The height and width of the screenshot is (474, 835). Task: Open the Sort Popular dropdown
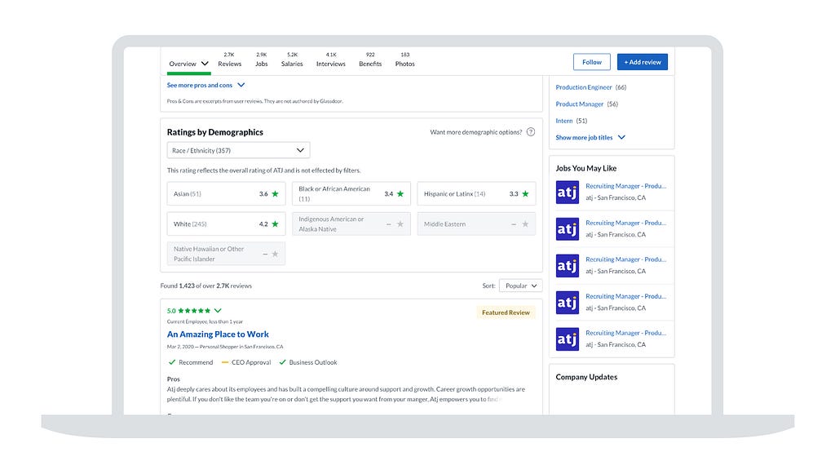pyautogui.click(x=521, y=286)
